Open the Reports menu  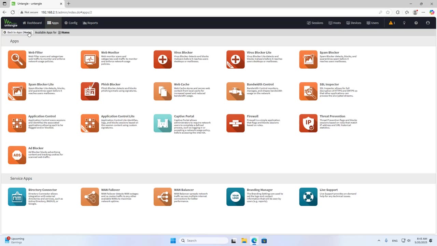tap(90, 23)
